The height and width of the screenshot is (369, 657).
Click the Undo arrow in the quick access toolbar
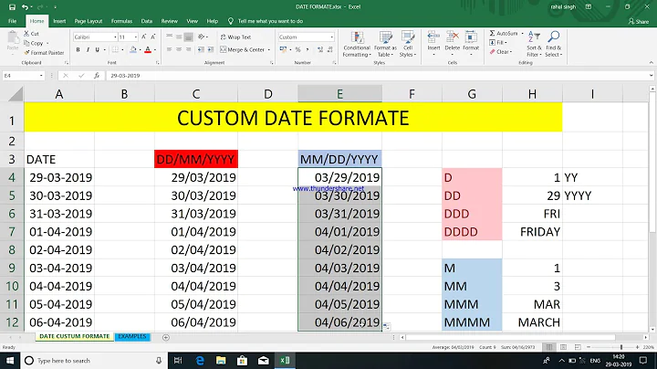tap(26, 6)
